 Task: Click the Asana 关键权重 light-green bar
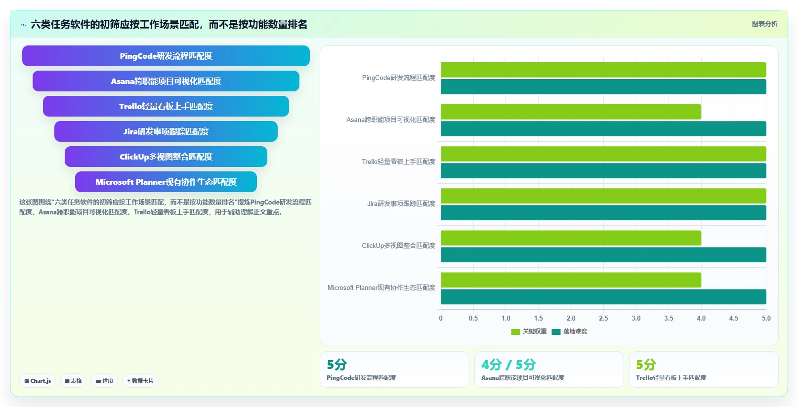pos(571,112)
